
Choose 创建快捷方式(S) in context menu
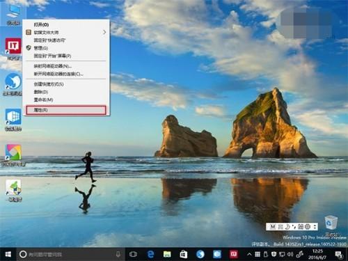coord(66,84)
